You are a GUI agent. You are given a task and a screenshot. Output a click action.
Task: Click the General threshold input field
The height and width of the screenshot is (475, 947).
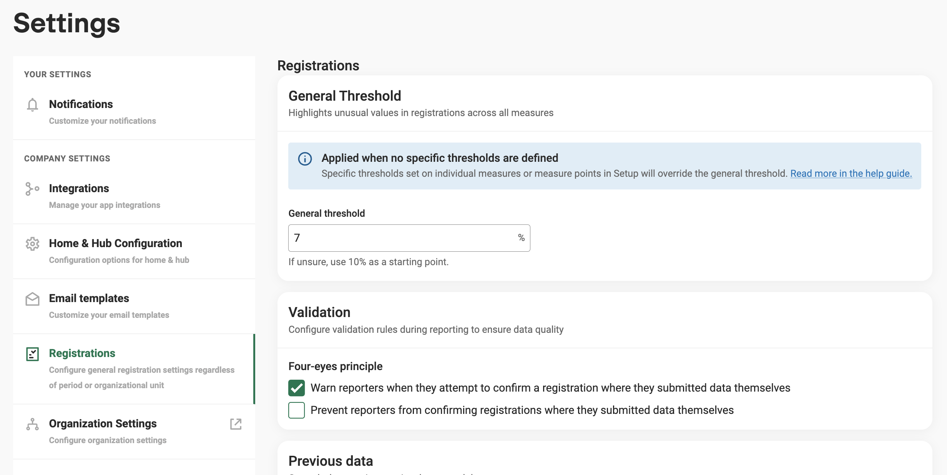[409, 238]
